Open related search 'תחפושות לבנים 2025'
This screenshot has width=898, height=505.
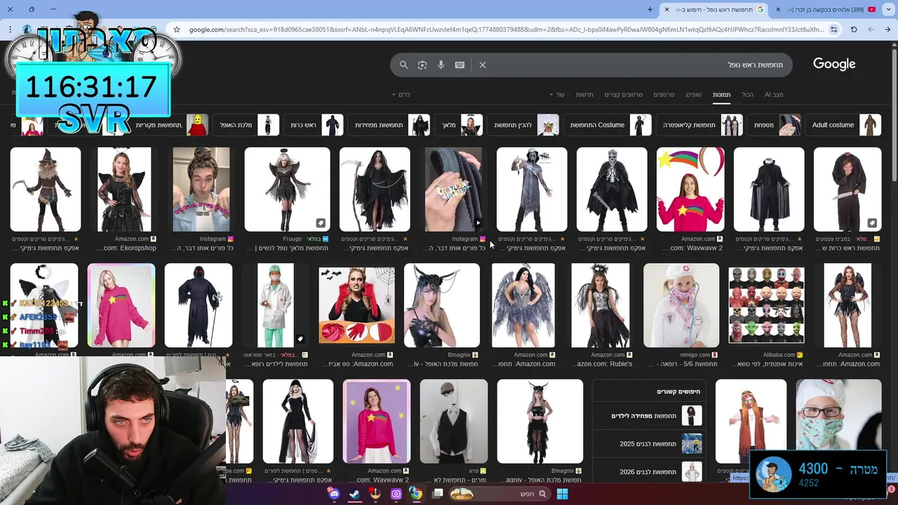tap(649, 444)
